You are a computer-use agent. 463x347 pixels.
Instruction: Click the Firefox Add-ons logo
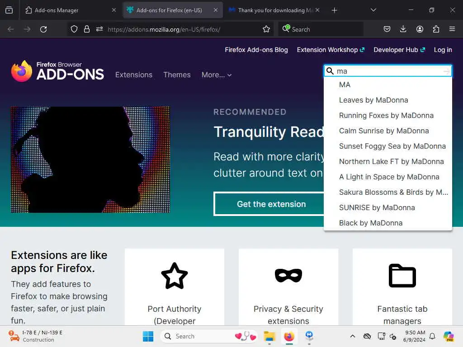pos(57,71)
